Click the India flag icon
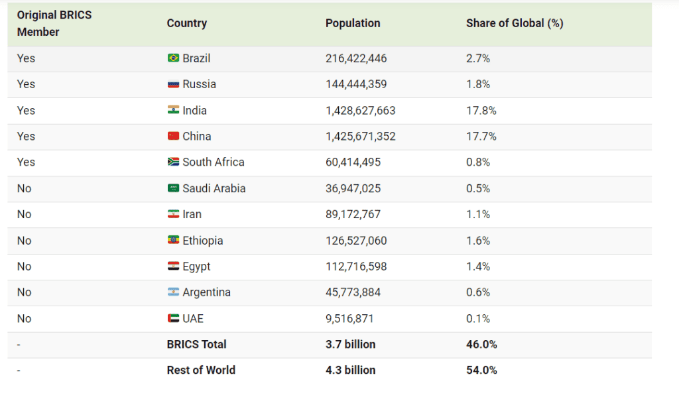Viewport: 679px width, 413px height. [x=173, y=110]
